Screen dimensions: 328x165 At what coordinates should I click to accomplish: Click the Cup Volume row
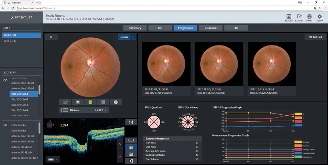click(172, 159)
